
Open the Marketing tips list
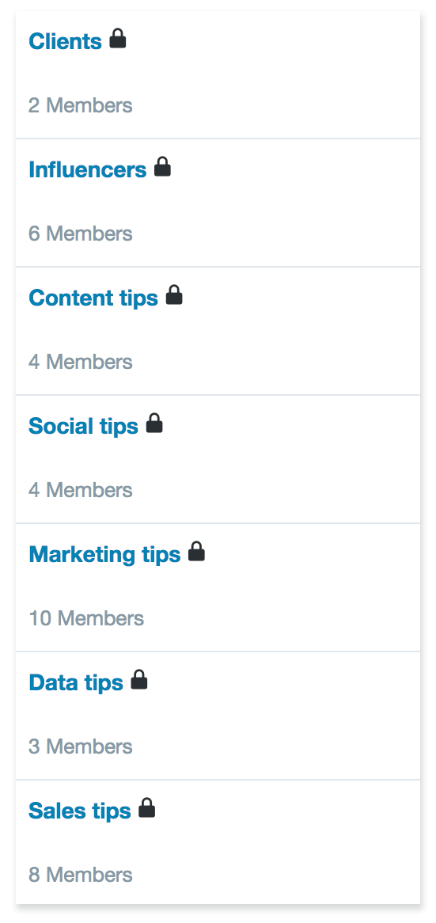(x=104, y=555)
